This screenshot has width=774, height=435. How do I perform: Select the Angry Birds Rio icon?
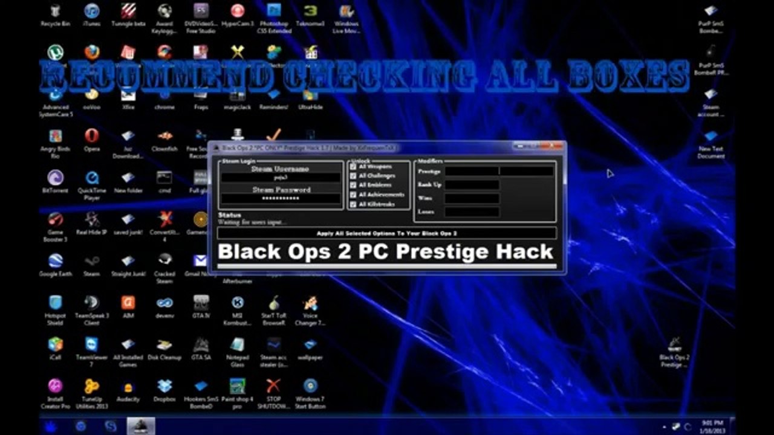click(x=56, y=143)
